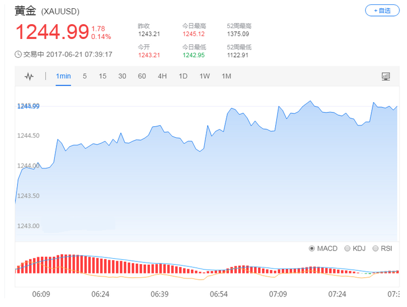Switch to the 5 minute interval tab

(85, 76)
